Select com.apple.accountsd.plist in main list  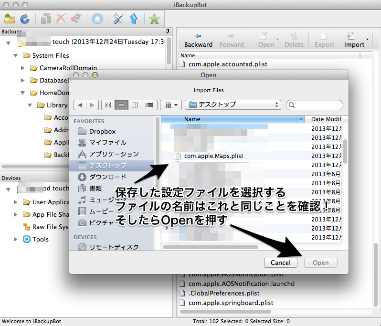(223, 64)
